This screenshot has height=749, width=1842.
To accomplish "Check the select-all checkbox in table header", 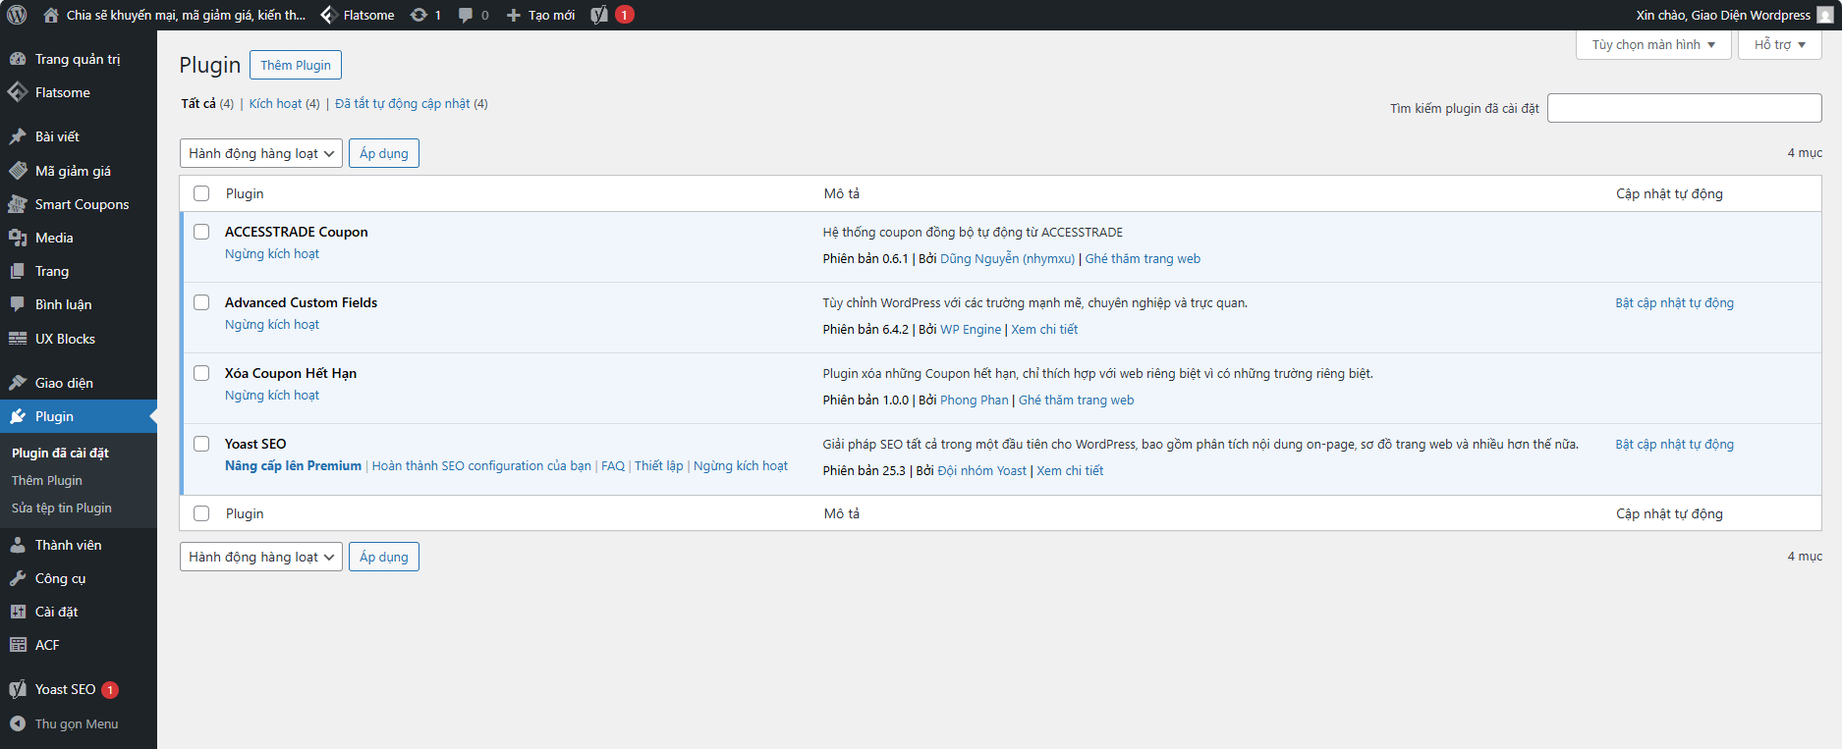I will [201, 193].
